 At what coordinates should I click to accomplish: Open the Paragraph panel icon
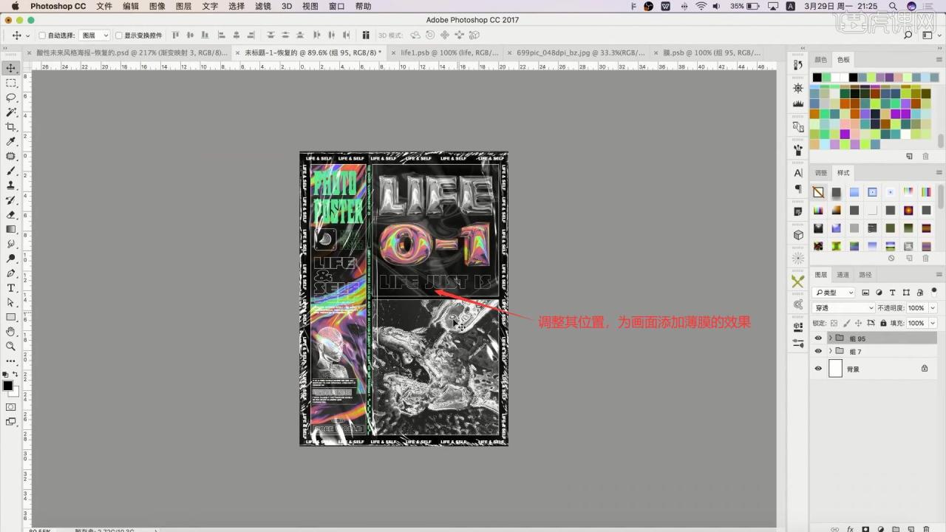tap(798, 189)
